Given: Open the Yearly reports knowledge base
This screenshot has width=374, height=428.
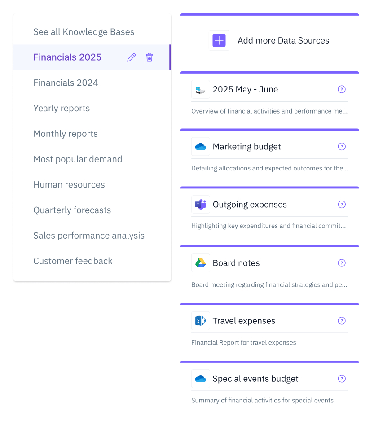Looking at the screenshot, I should 62,109.
